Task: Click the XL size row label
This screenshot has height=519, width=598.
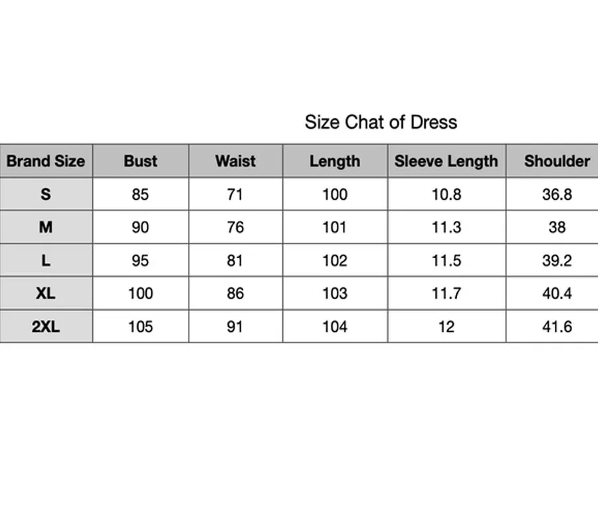Action: tap(46, 293)
